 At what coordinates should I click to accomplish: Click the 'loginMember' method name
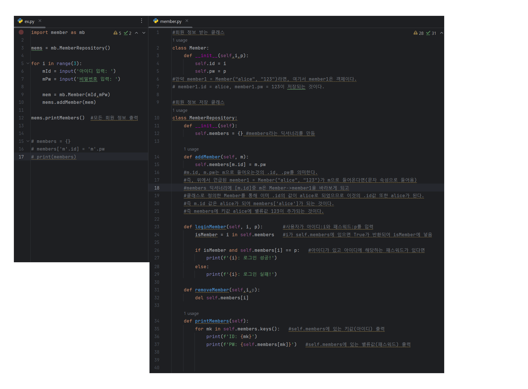click(211, 227)
